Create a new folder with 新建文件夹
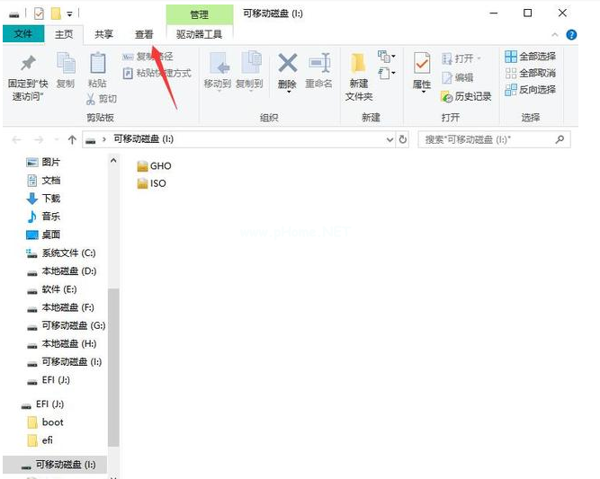The width and height of the screenshot is (600, 479). click(359, 65)
